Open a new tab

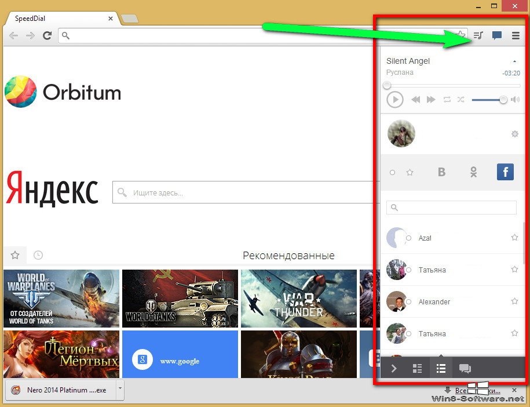[130, 19]
